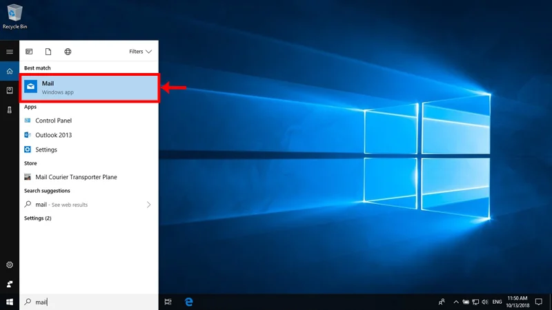Viewport: 552px width, 310px height.
Task: Select the Home icon in search sidebar
Action: (x=10, y=71)
